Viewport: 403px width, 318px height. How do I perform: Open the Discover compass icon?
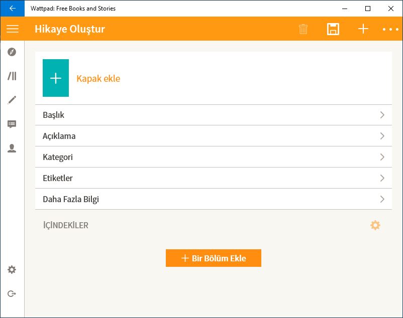click(x=12, y=52)
